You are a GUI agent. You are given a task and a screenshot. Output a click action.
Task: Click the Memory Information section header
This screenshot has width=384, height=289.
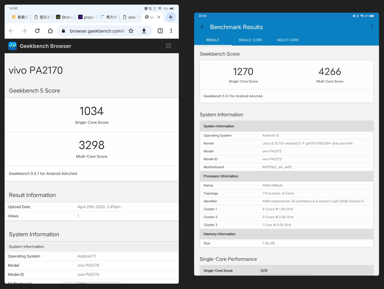(x=287, y=234)
